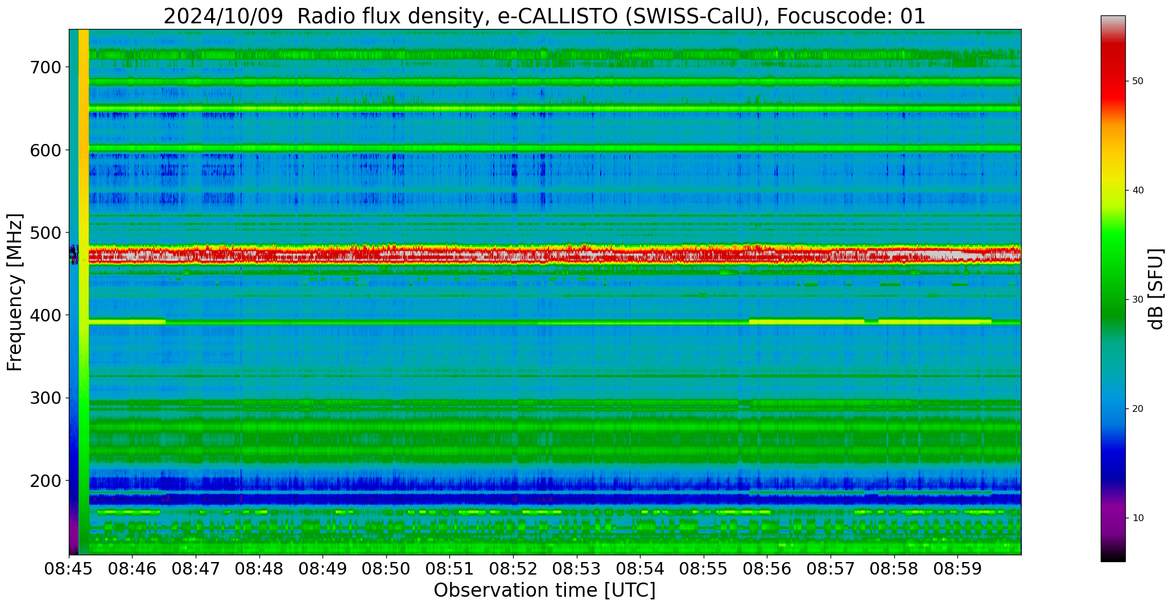This screenshot has height=607, width=1173.
Task: Click the 'dB [SFU]' colorbar label
Action: 1156,289
